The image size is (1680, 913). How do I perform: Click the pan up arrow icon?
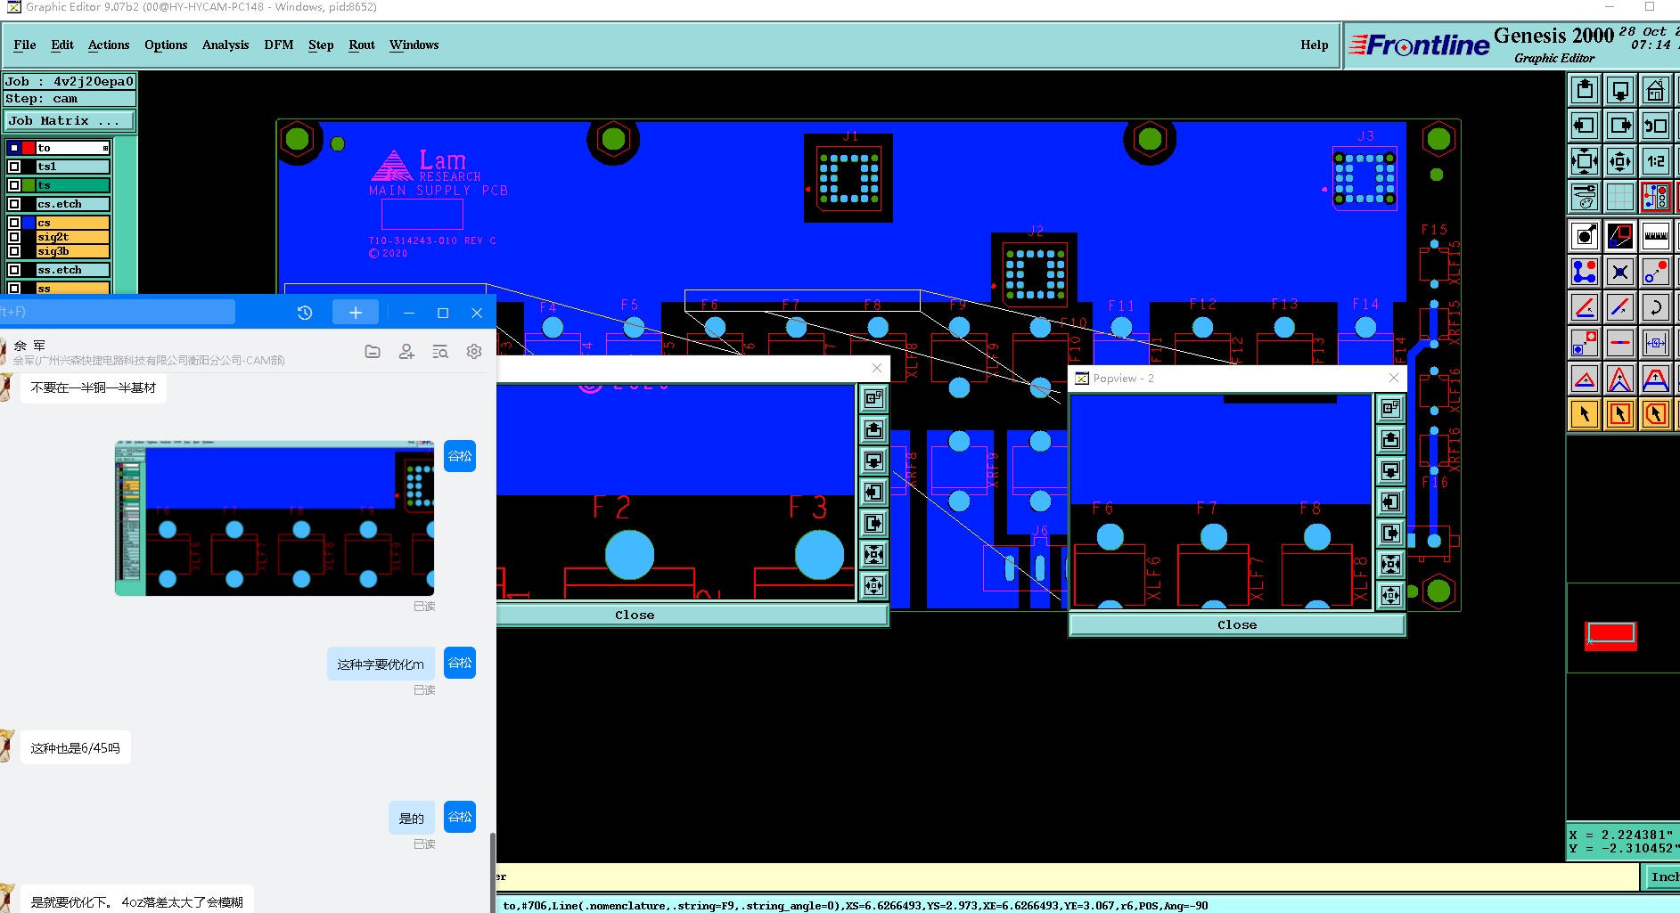tap(1584, 90)
